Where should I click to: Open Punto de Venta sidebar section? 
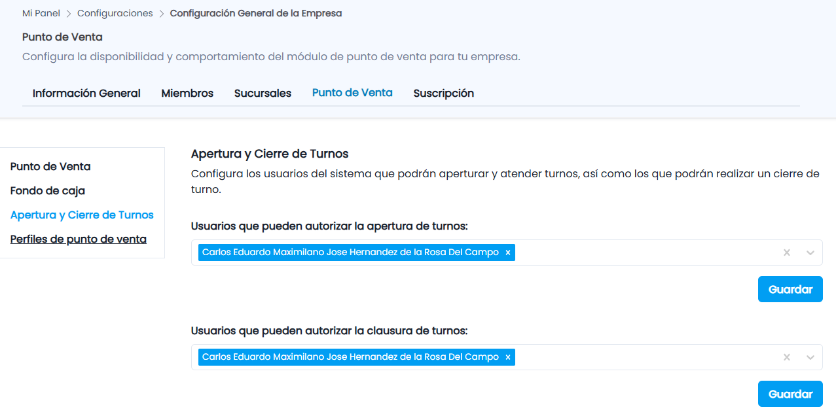(x=50, y=167)
